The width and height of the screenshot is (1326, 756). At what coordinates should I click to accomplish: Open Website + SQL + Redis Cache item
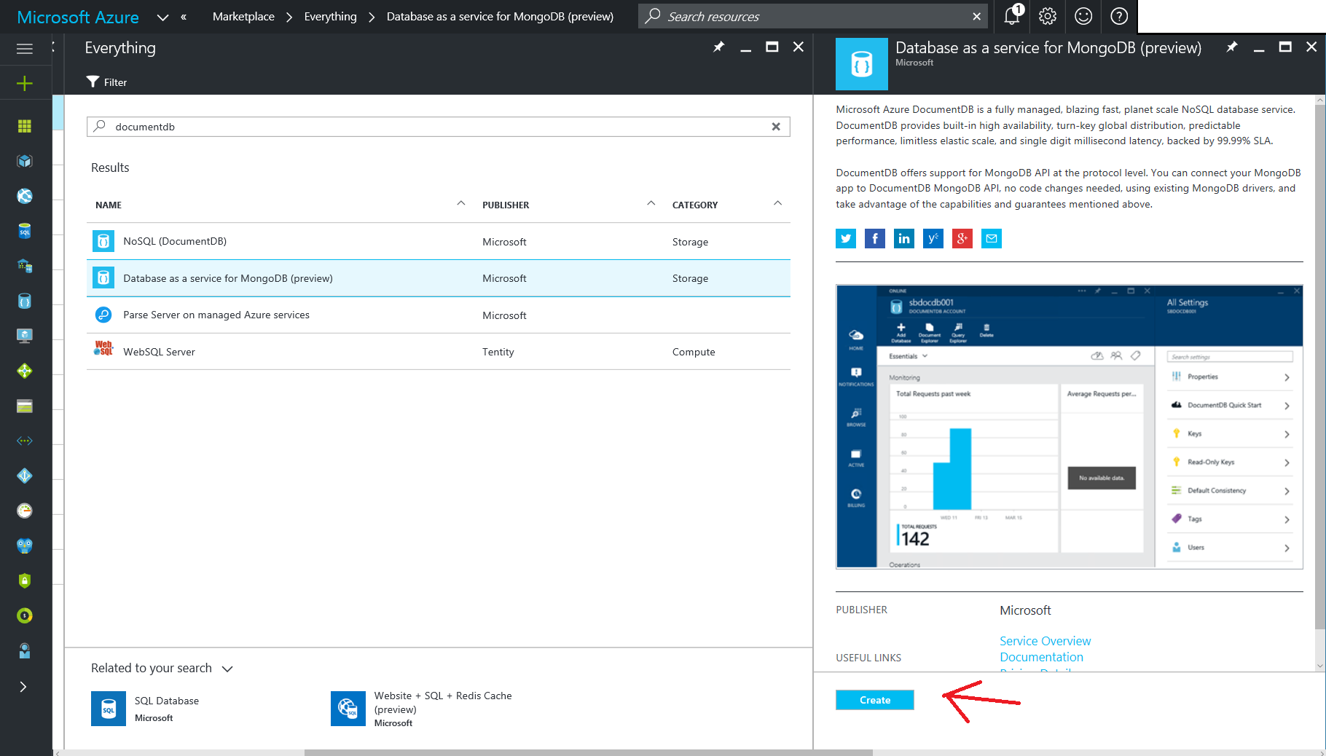point(423,709)
